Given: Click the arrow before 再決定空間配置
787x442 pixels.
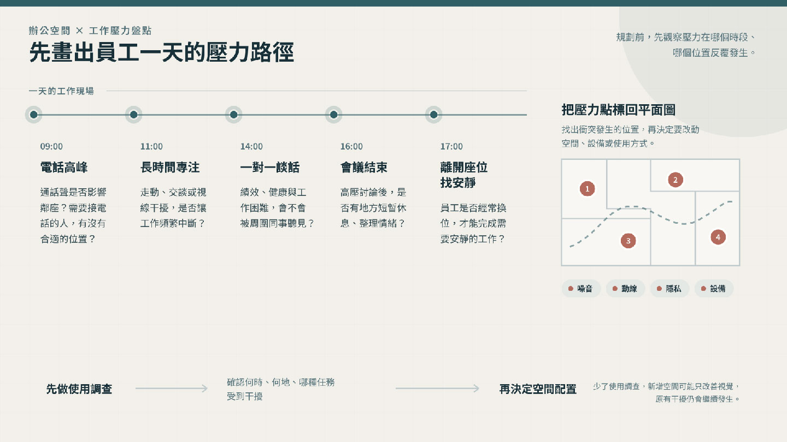Looking at the screenshot, I should [437, 389].
